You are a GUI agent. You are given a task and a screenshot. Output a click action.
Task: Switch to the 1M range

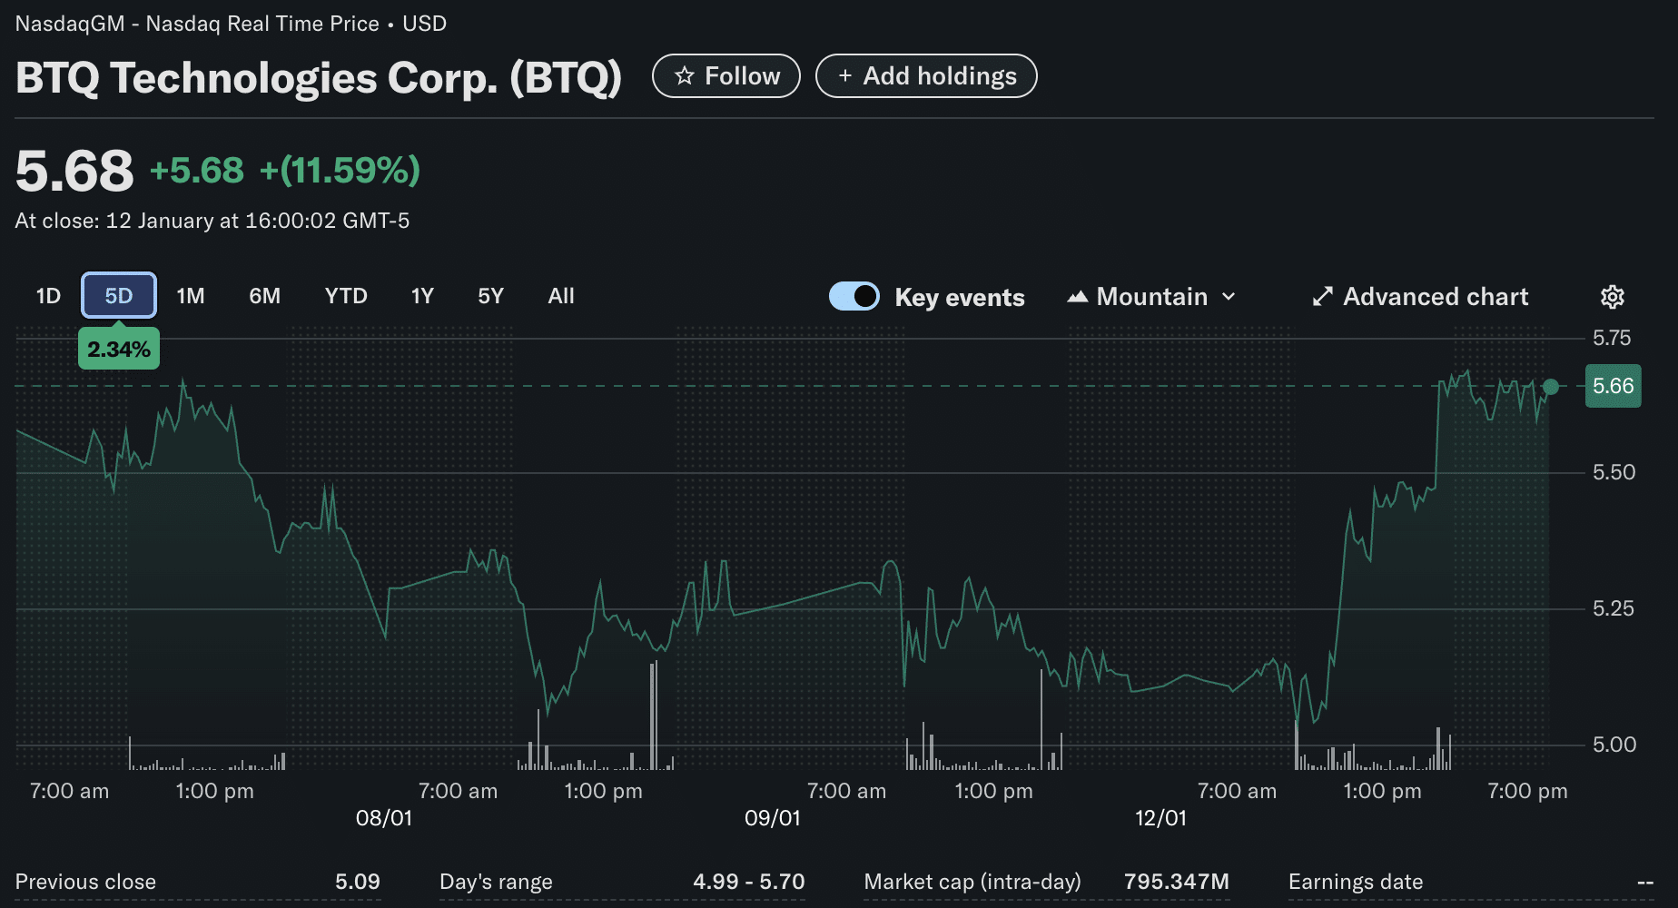(x=191, y=296)
